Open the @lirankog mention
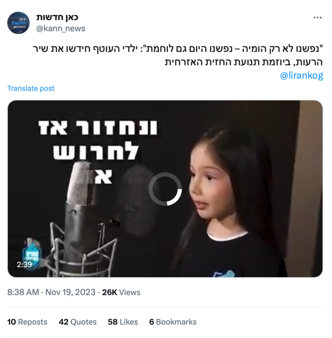The height and width of the screenshot is (338, 332). (x=301, y=75)
